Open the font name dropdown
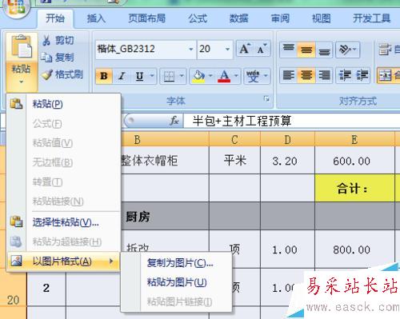Screen dimensions: 400x319 click(191, 50)
